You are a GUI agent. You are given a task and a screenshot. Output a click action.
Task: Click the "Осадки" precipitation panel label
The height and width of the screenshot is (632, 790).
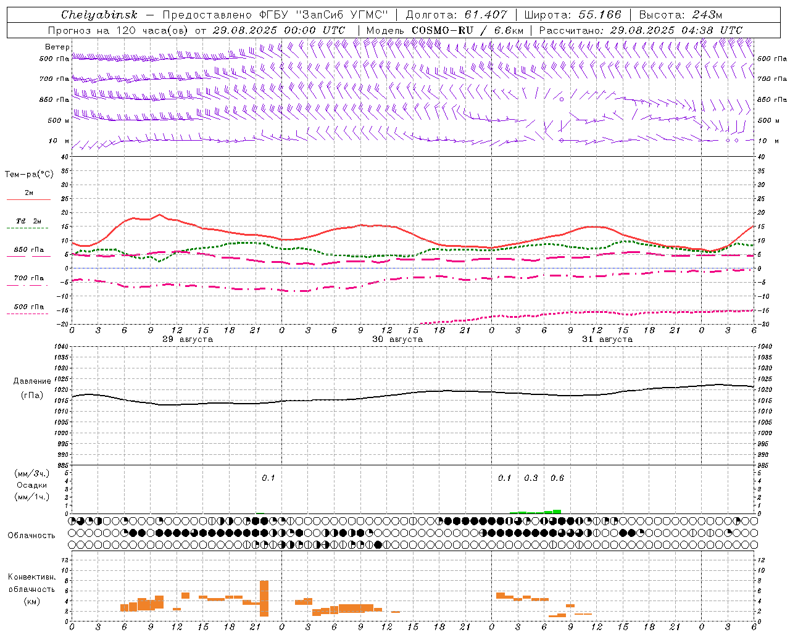tap(31, 485)
